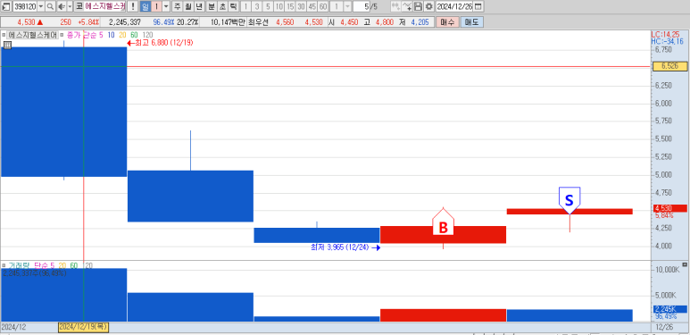Select the 월 (monthly) period tab
This screenshot has height=335, width=690.
188,6
